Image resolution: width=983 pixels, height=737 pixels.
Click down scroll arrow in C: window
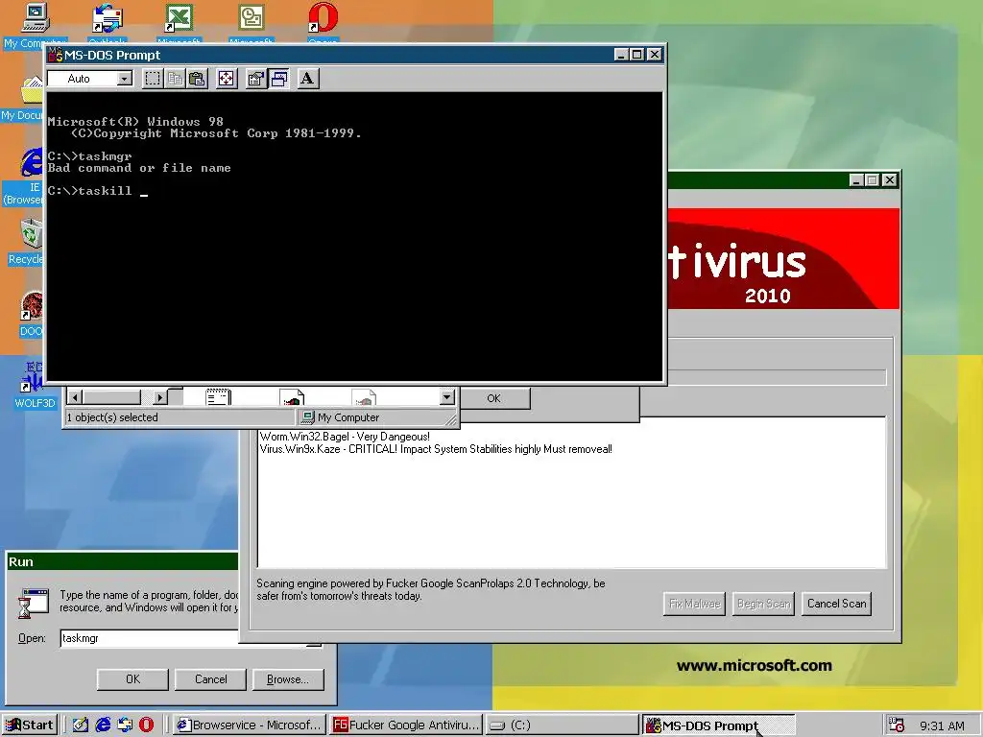coord(446,396)
